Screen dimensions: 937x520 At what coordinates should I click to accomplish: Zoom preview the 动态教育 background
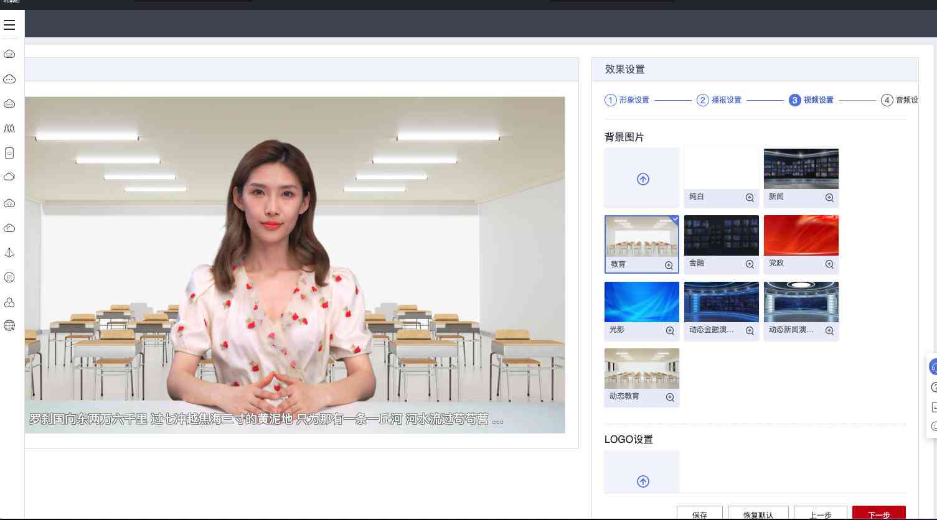pos(670,397)
